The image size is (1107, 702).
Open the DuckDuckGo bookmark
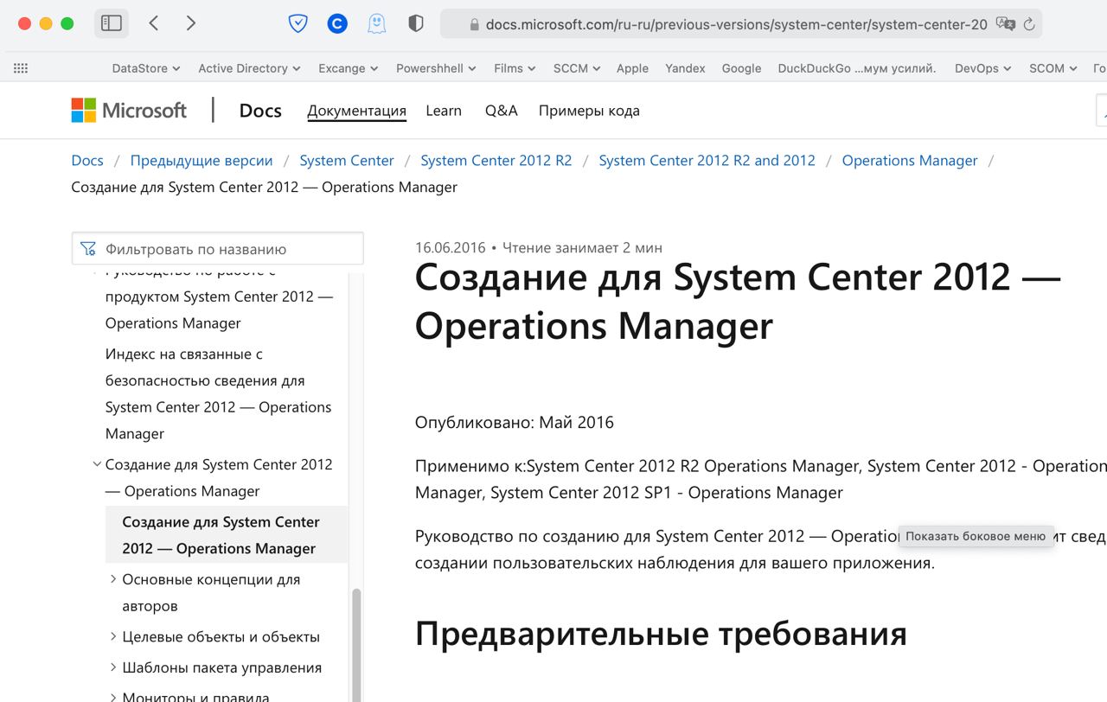857,68
